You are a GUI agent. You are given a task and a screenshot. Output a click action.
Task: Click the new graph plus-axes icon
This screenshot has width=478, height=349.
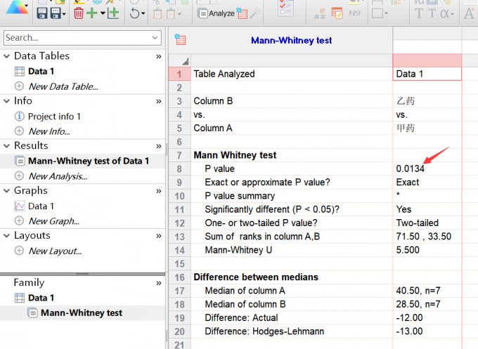click(113, 13)
